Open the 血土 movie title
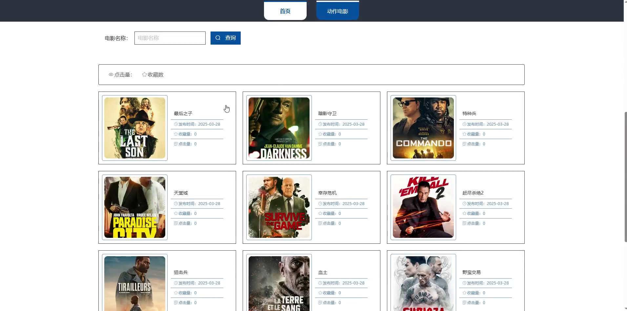The height and width of the screenshot is (311, 627). point(323,272)
